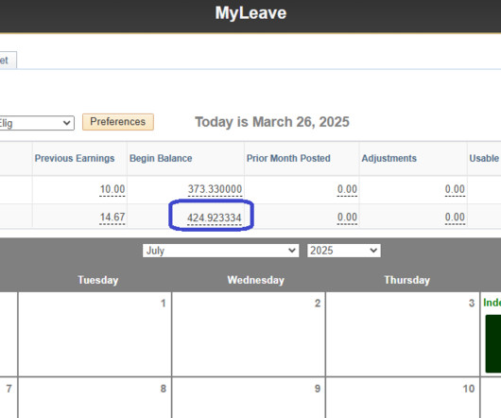Select Thursday July 3 calendar cell
The width and height of the screenshot is (501, 418).
403,334
